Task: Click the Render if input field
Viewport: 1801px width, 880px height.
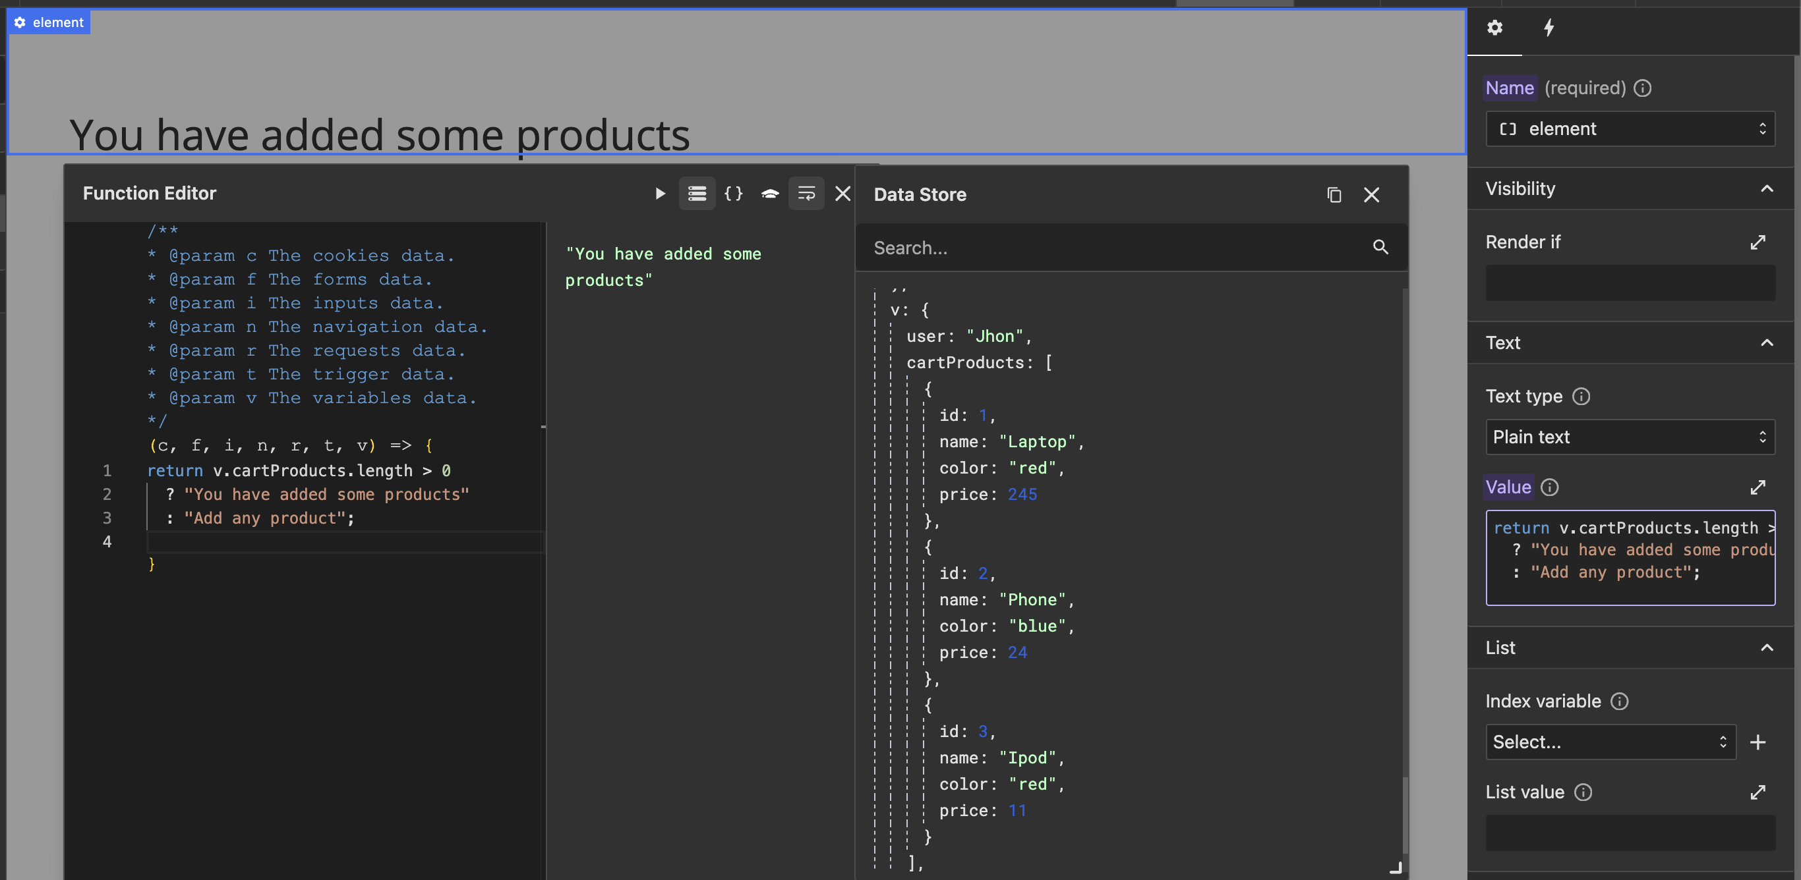Action: pos(1630,283)
